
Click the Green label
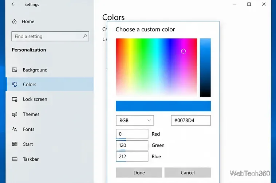coord(158,145)
